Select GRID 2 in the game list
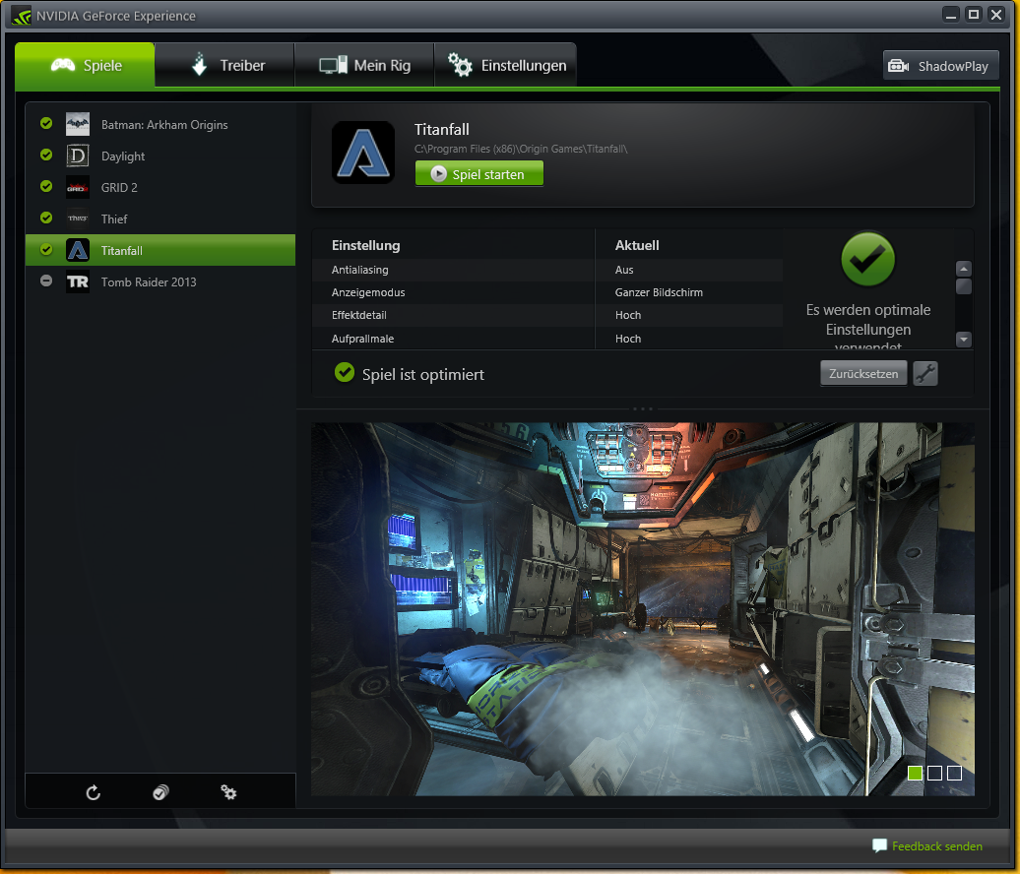1020x874 pixels. 160,187
